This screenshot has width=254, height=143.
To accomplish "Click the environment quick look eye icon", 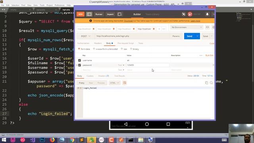I will (x=207, y=27).
